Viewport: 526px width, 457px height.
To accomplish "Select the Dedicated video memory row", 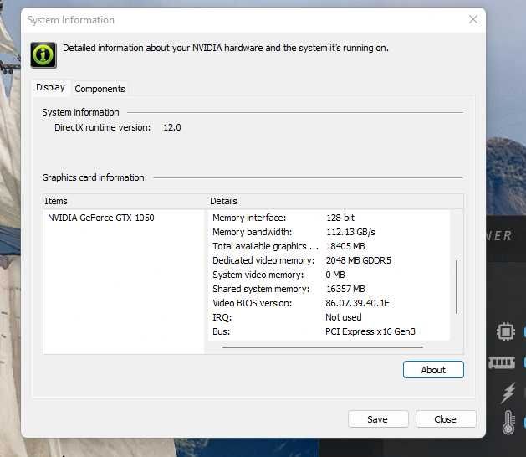I will (329, 260).
